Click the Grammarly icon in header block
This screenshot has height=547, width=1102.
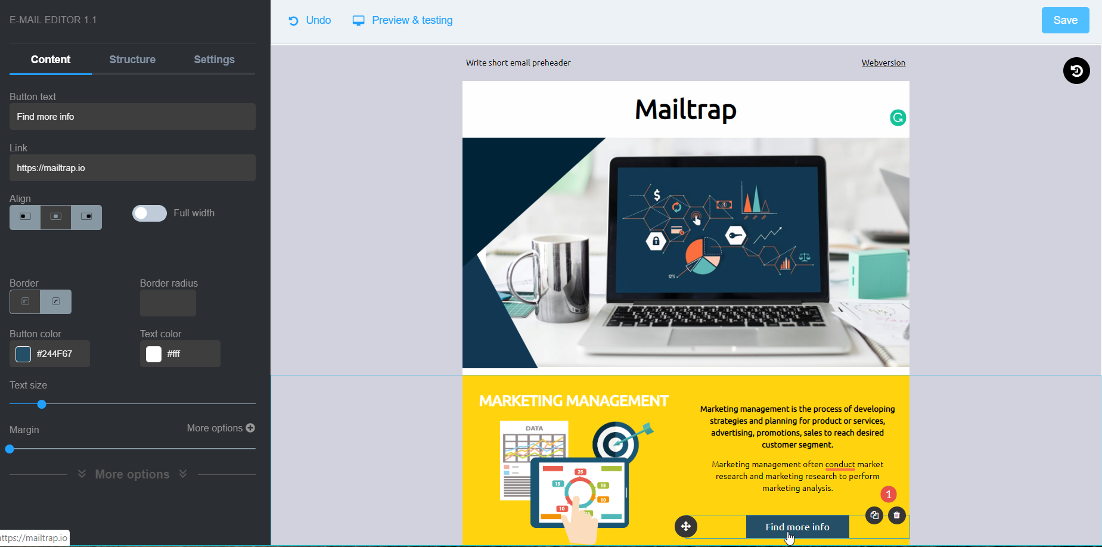(x=898, y=118)
